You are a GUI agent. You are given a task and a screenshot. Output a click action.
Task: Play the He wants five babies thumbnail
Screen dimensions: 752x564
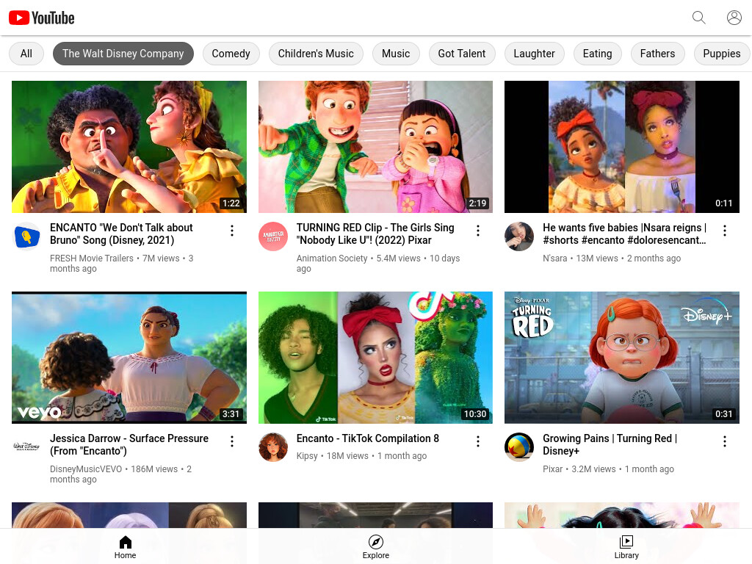621,147
